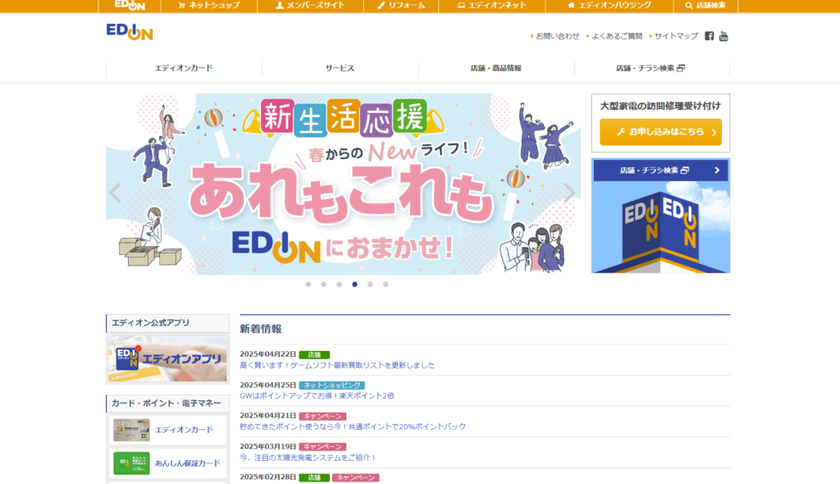Screen dimensions: 840x484
Task: Open the Facebook icon in header
Action: pos(710,36)
